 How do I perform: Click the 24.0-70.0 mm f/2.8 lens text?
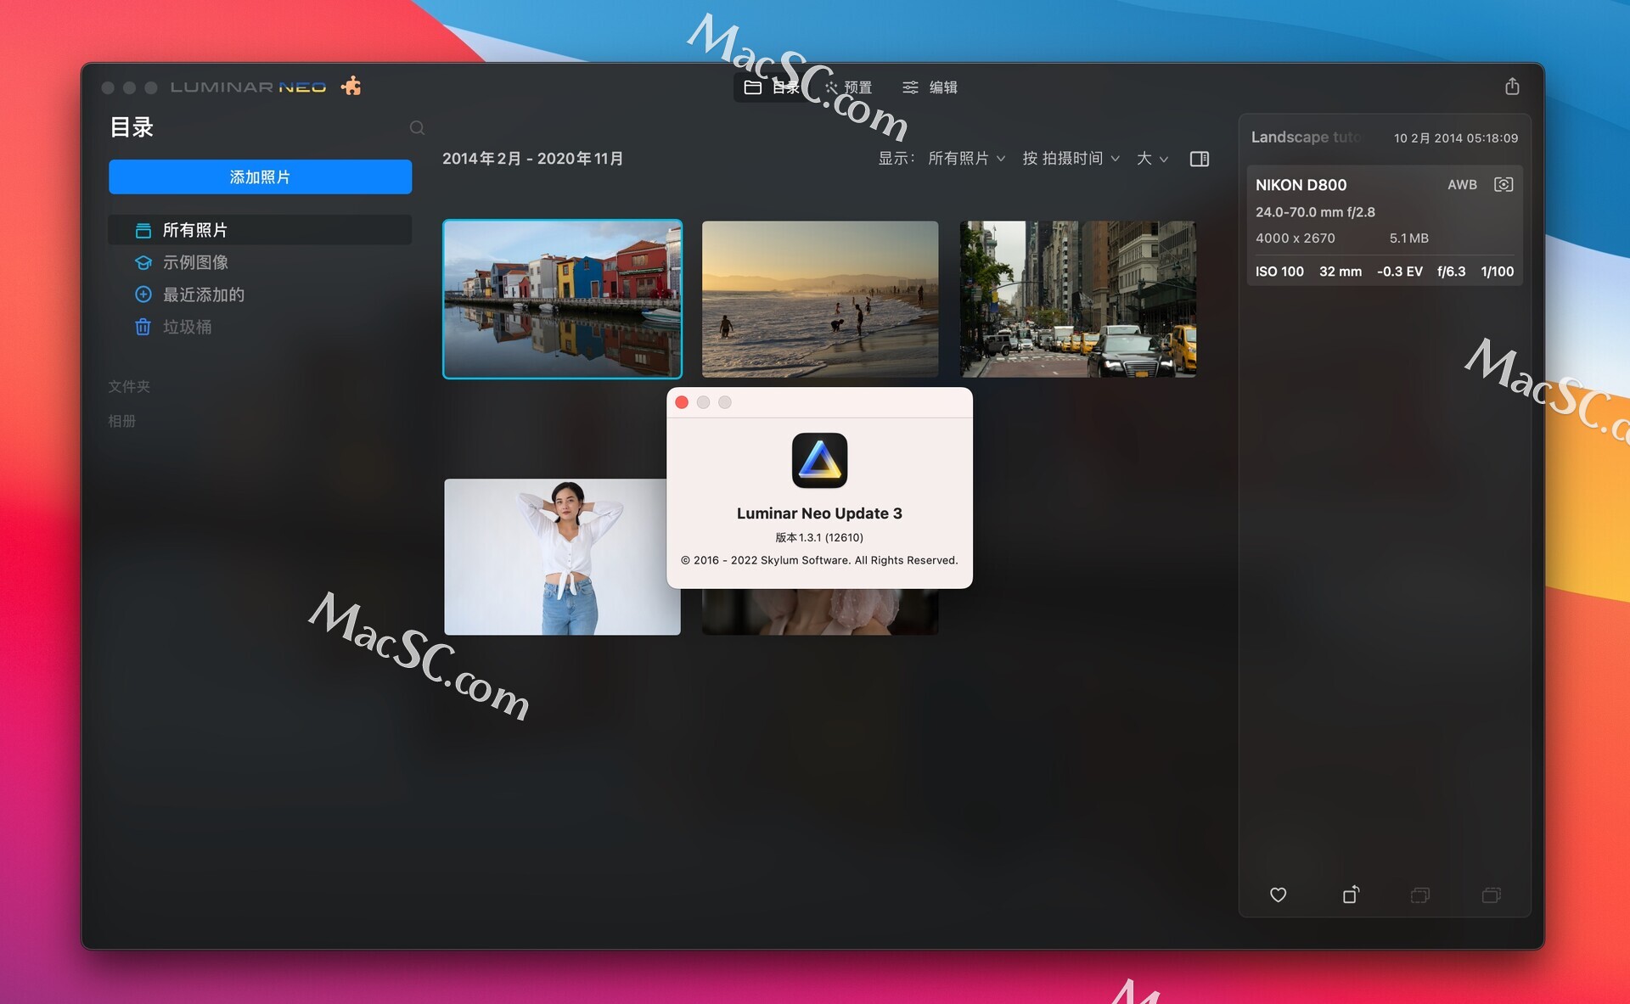point(1315,212)
